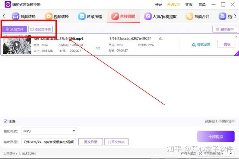Open 格式设置 for the file
239x159 pixels.
pyautogui.click(x=201, y=45)
